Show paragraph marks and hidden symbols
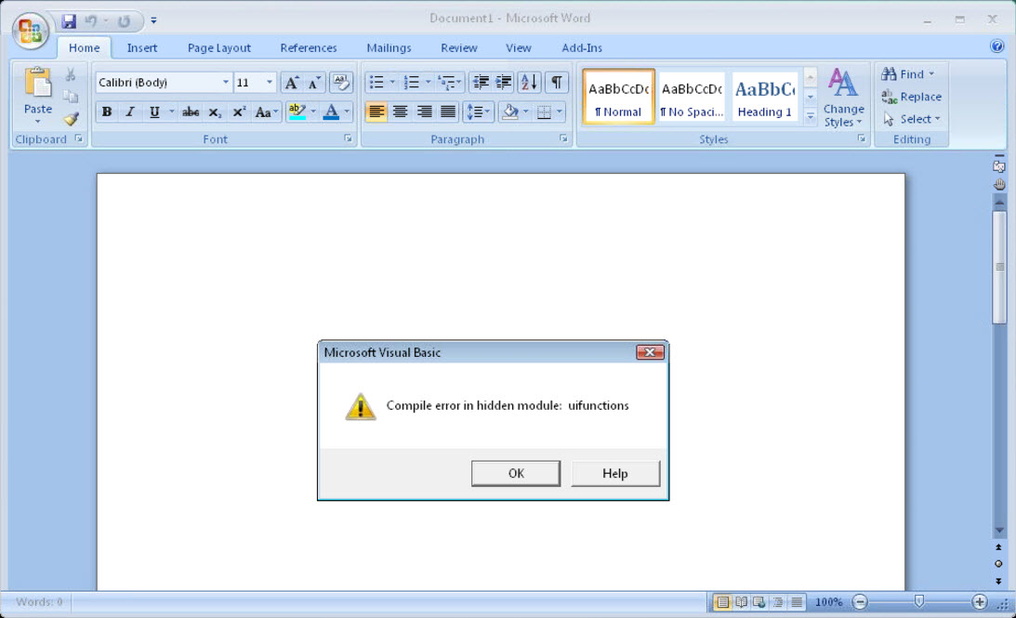Viewport: 1016px width, 618px height. 557,83
